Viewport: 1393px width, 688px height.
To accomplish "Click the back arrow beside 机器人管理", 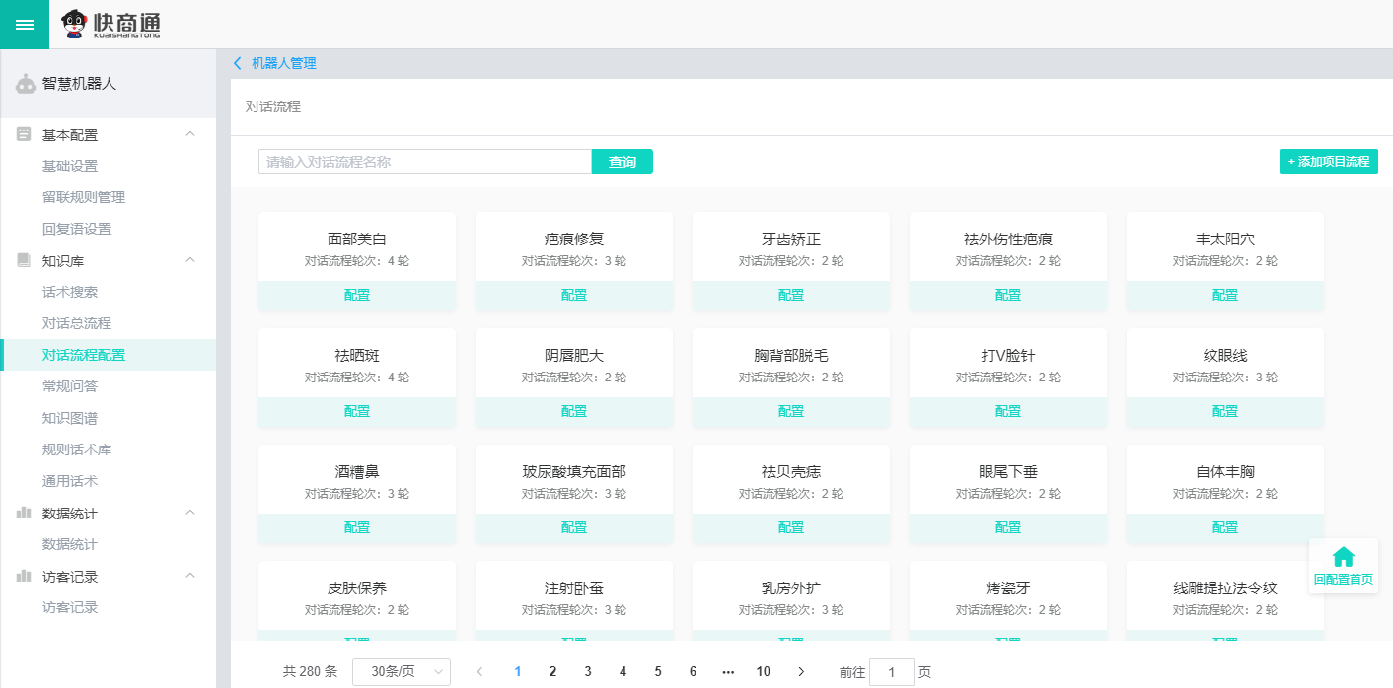I will (x=237, y=63).
